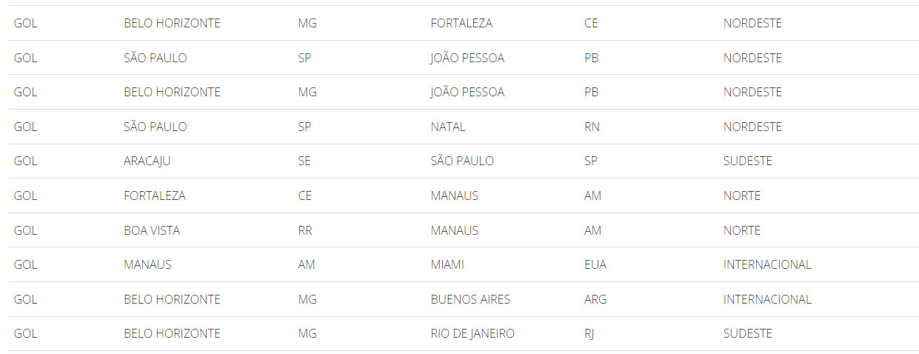Click the EUA country code cell
This screenshot has width=919, height=354.
tap(595, 264)
